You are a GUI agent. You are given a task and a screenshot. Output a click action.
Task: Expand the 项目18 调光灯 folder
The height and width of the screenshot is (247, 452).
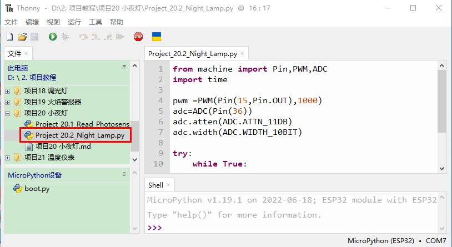coord(7,91)
